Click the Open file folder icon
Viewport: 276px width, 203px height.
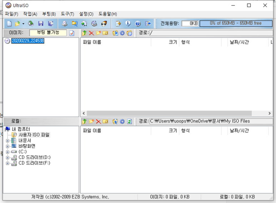pyautogui.click(x=17, y=24)
